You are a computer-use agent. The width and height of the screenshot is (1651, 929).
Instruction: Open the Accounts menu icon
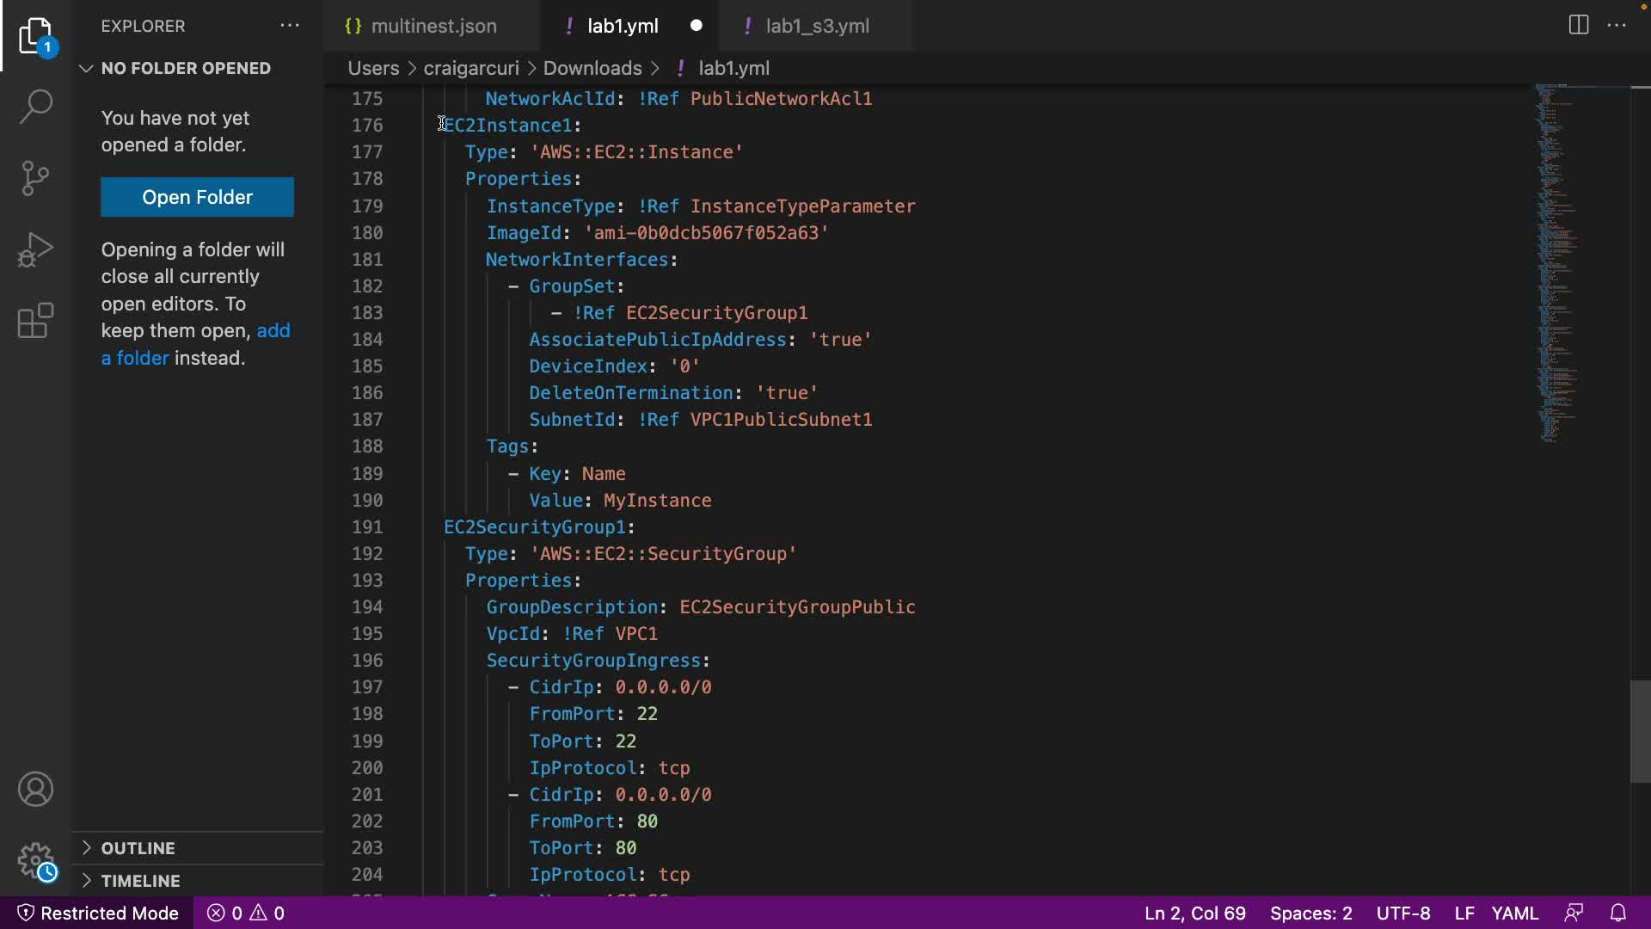pyautogui.click(x=35, y=789)
